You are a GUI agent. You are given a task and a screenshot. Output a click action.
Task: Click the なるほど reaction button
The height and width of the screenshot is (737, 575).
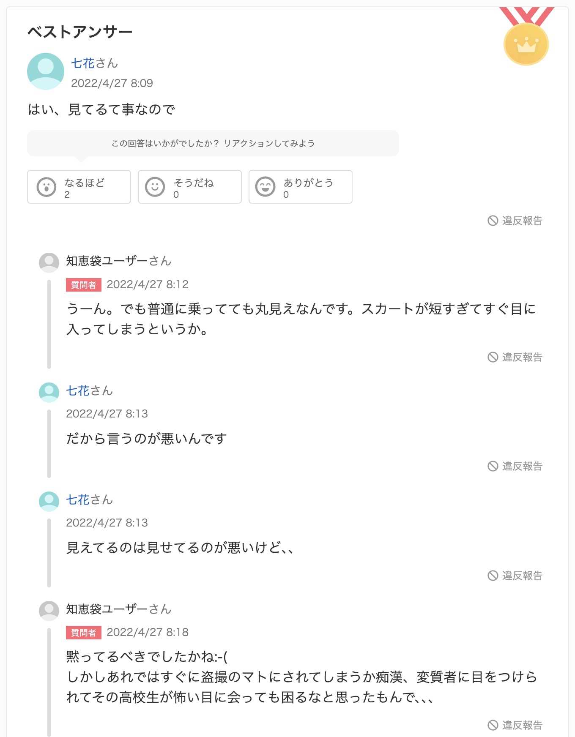79,187
